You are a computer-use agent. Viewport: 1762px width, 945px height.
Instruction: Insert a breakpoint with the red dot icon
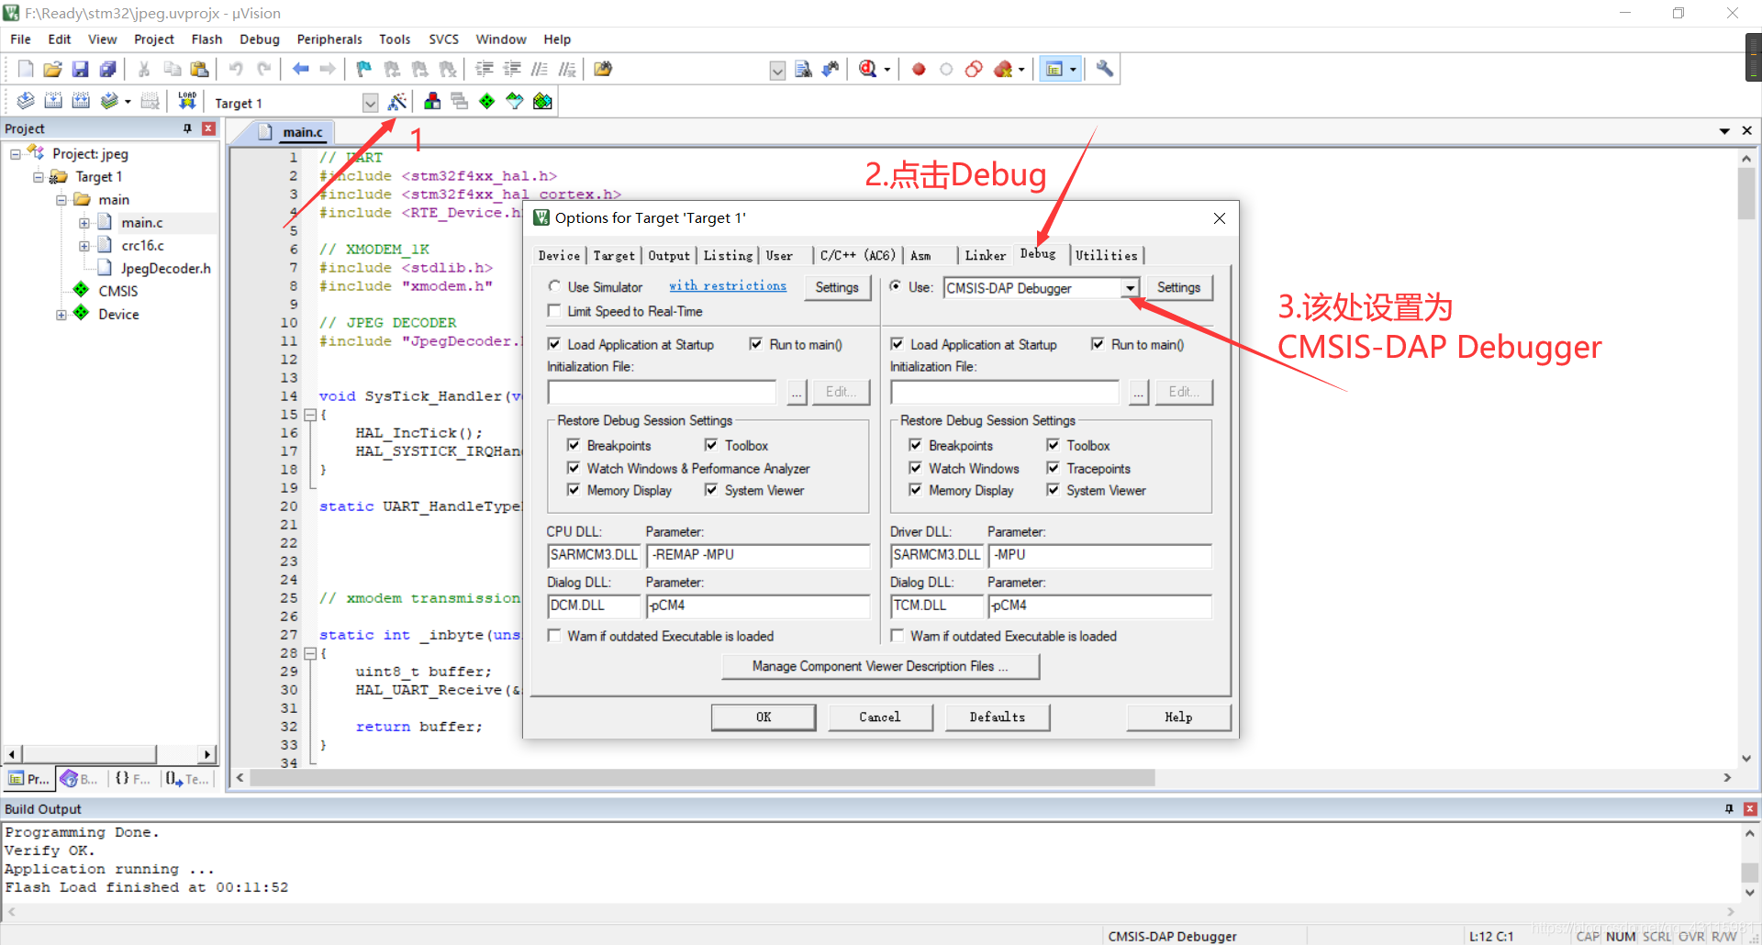(919, 69)
